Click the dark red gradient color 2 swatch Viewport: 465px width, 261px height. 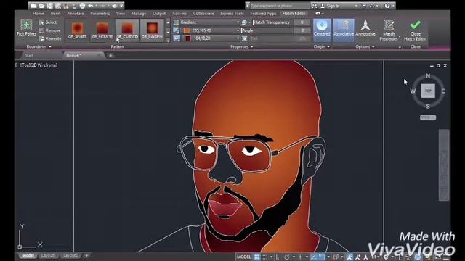pos(187,38)
